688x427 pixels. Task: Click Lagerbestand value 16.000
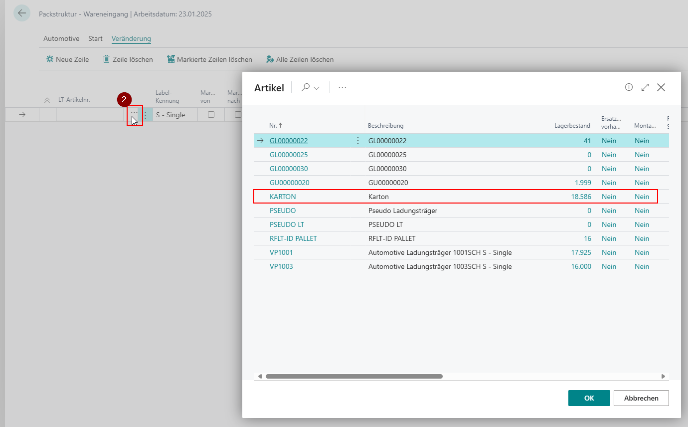coord(581,266)
